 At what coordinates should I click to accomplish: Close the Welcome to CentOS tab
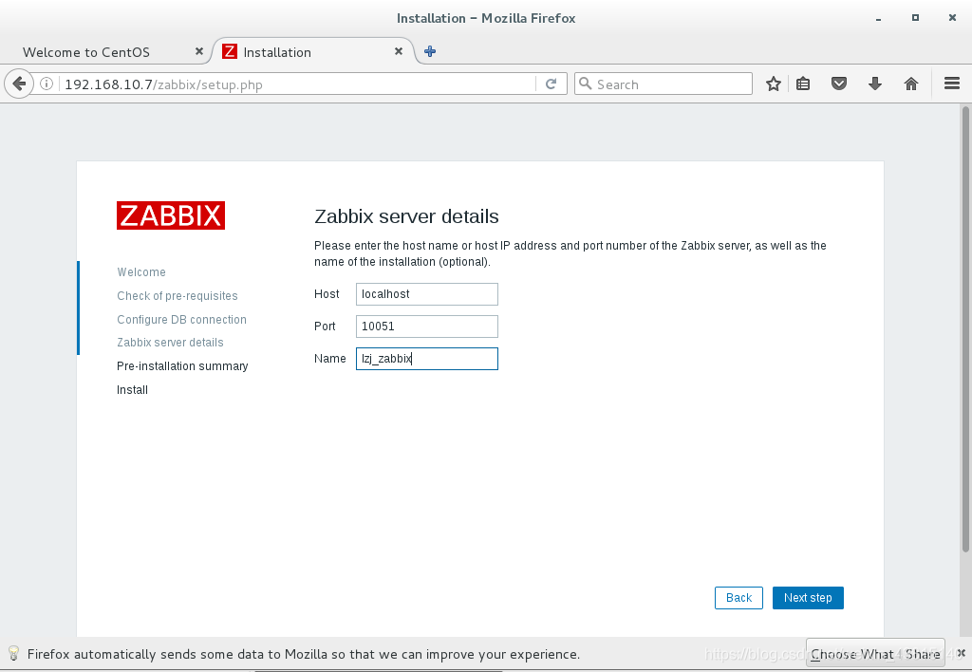(x=199, y=51)
